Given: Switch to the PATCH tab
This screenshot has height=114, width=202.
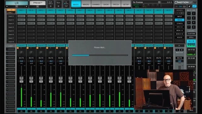Looking at the screenshot, I should (x=116, y=4).
